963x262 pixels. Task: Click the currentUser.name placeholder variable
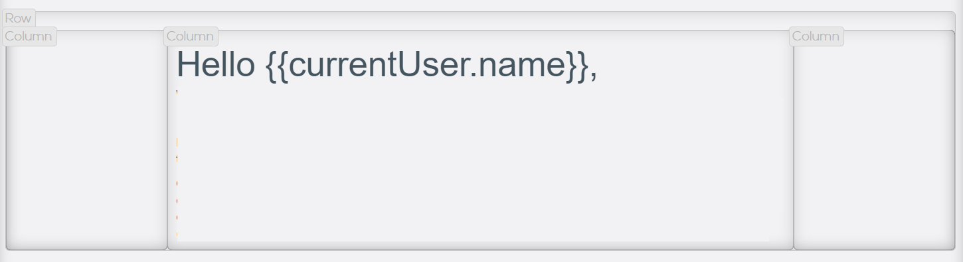(428, 65)
